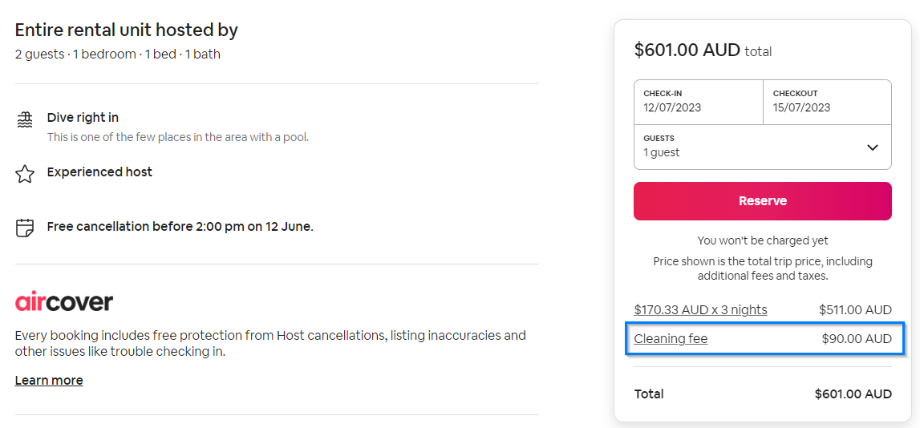Click the pool icon beside Dive right in

(25, 120)
